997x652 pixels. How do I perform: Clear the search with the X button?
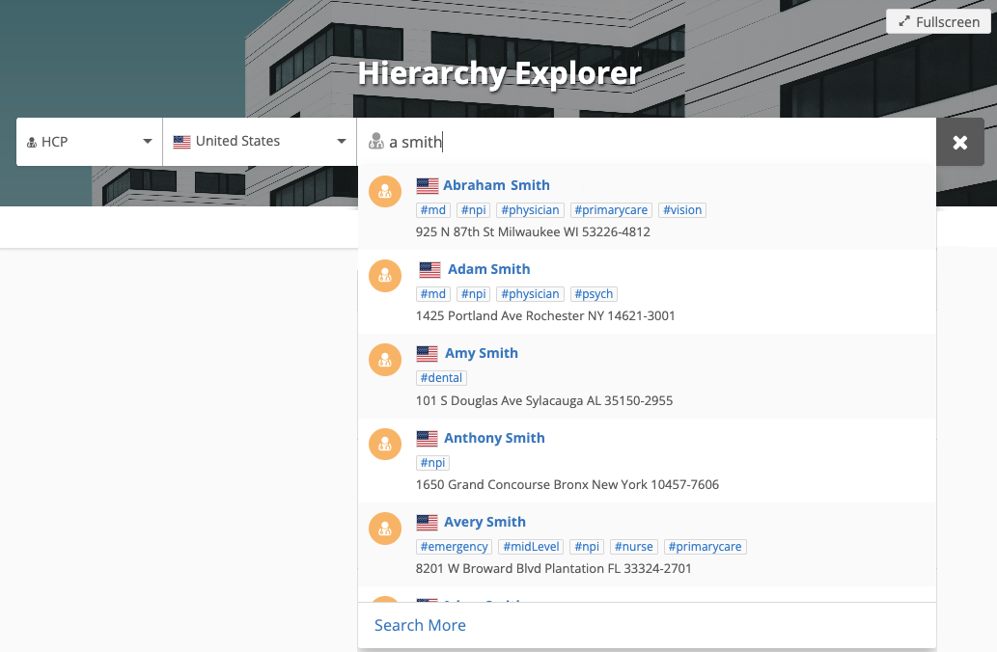point(960,142)
